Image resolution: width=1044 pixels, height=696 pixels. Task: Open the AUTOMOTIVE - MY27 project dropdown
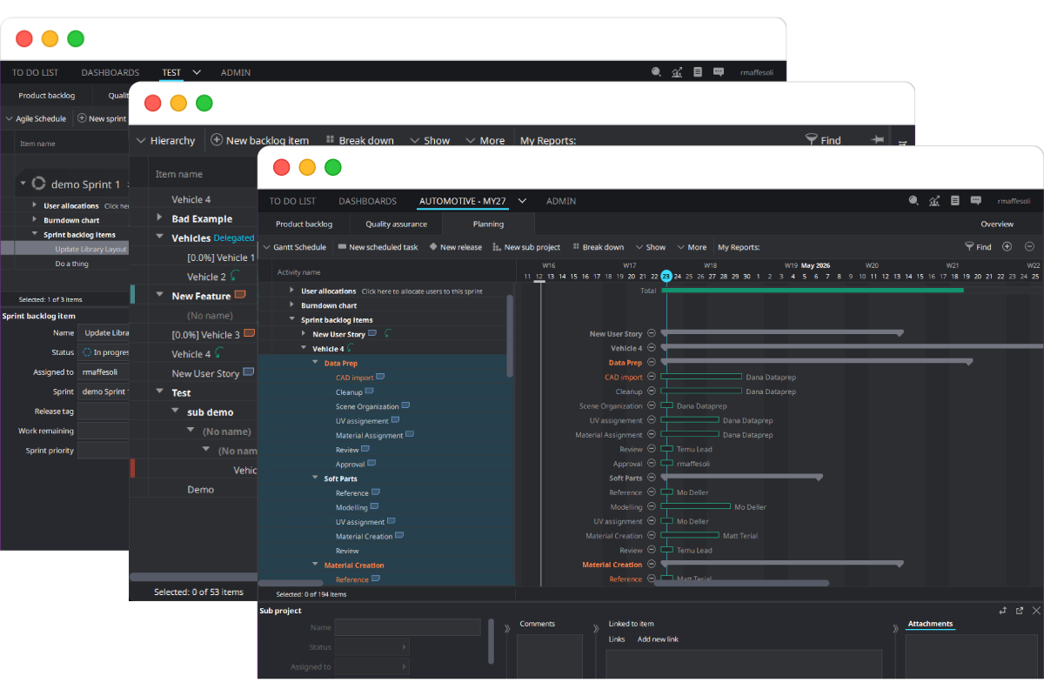point(522,201)
